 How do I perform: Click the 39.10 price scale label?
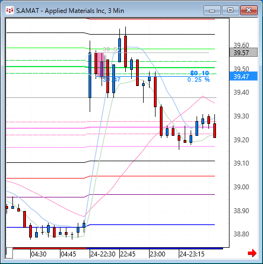241,163
